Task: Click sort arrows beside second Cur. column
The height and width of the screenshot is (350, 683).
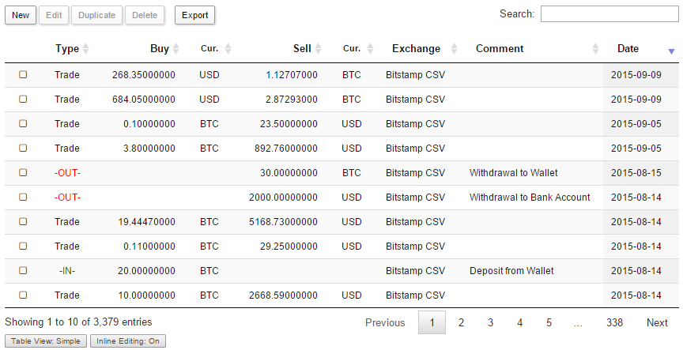Action: (x=369, y=49)
